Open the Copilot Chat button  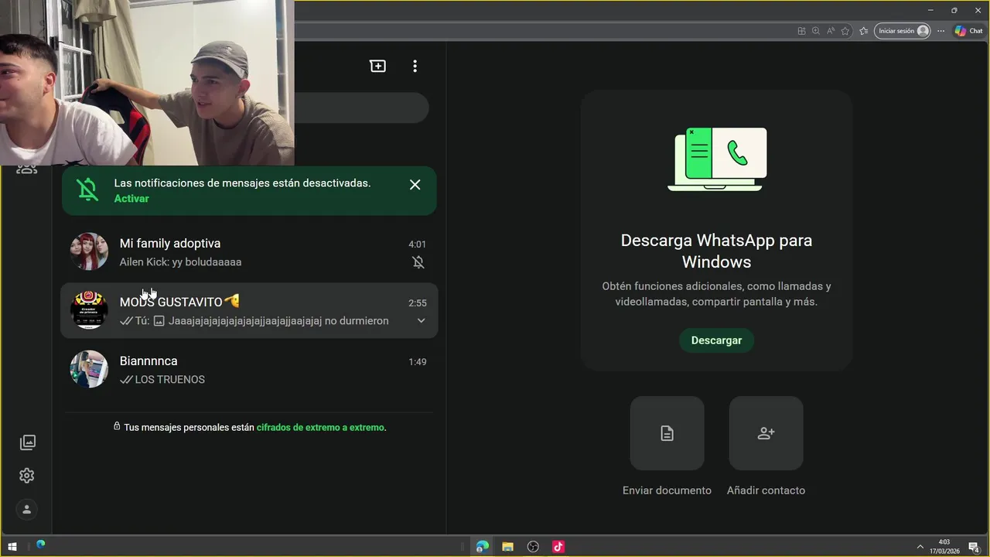[x=968, y=31]
